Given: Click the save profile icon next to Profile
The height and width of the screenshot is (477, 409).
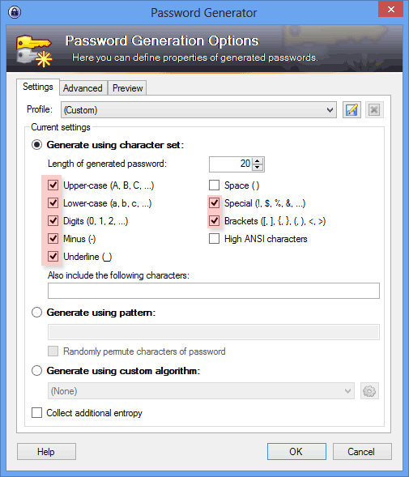Looking at the screenshot, I should coord(351,110).
